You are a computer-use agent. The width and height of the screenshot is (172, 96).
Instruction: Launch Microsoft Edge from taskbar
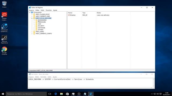pos(56,94)
